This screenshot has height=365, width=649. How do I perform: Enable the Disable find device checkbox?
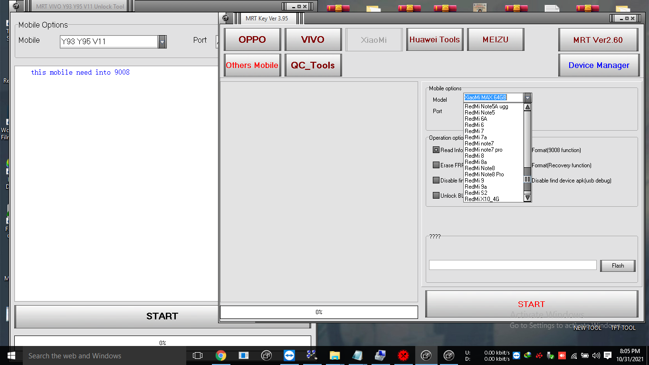tap(436, 180)
